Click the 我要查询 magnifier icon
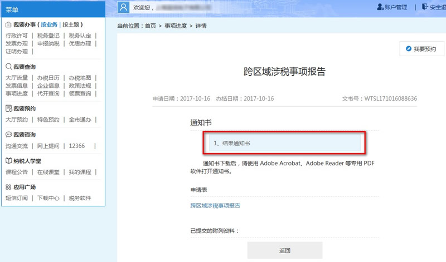The image size is (446, 262). [8, 67]
